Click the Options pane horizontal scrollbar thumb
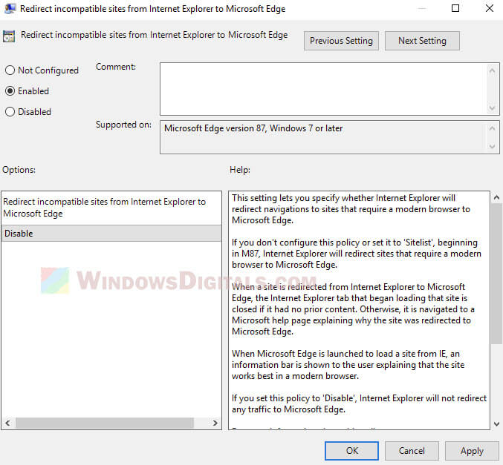 tap(105, 423)
